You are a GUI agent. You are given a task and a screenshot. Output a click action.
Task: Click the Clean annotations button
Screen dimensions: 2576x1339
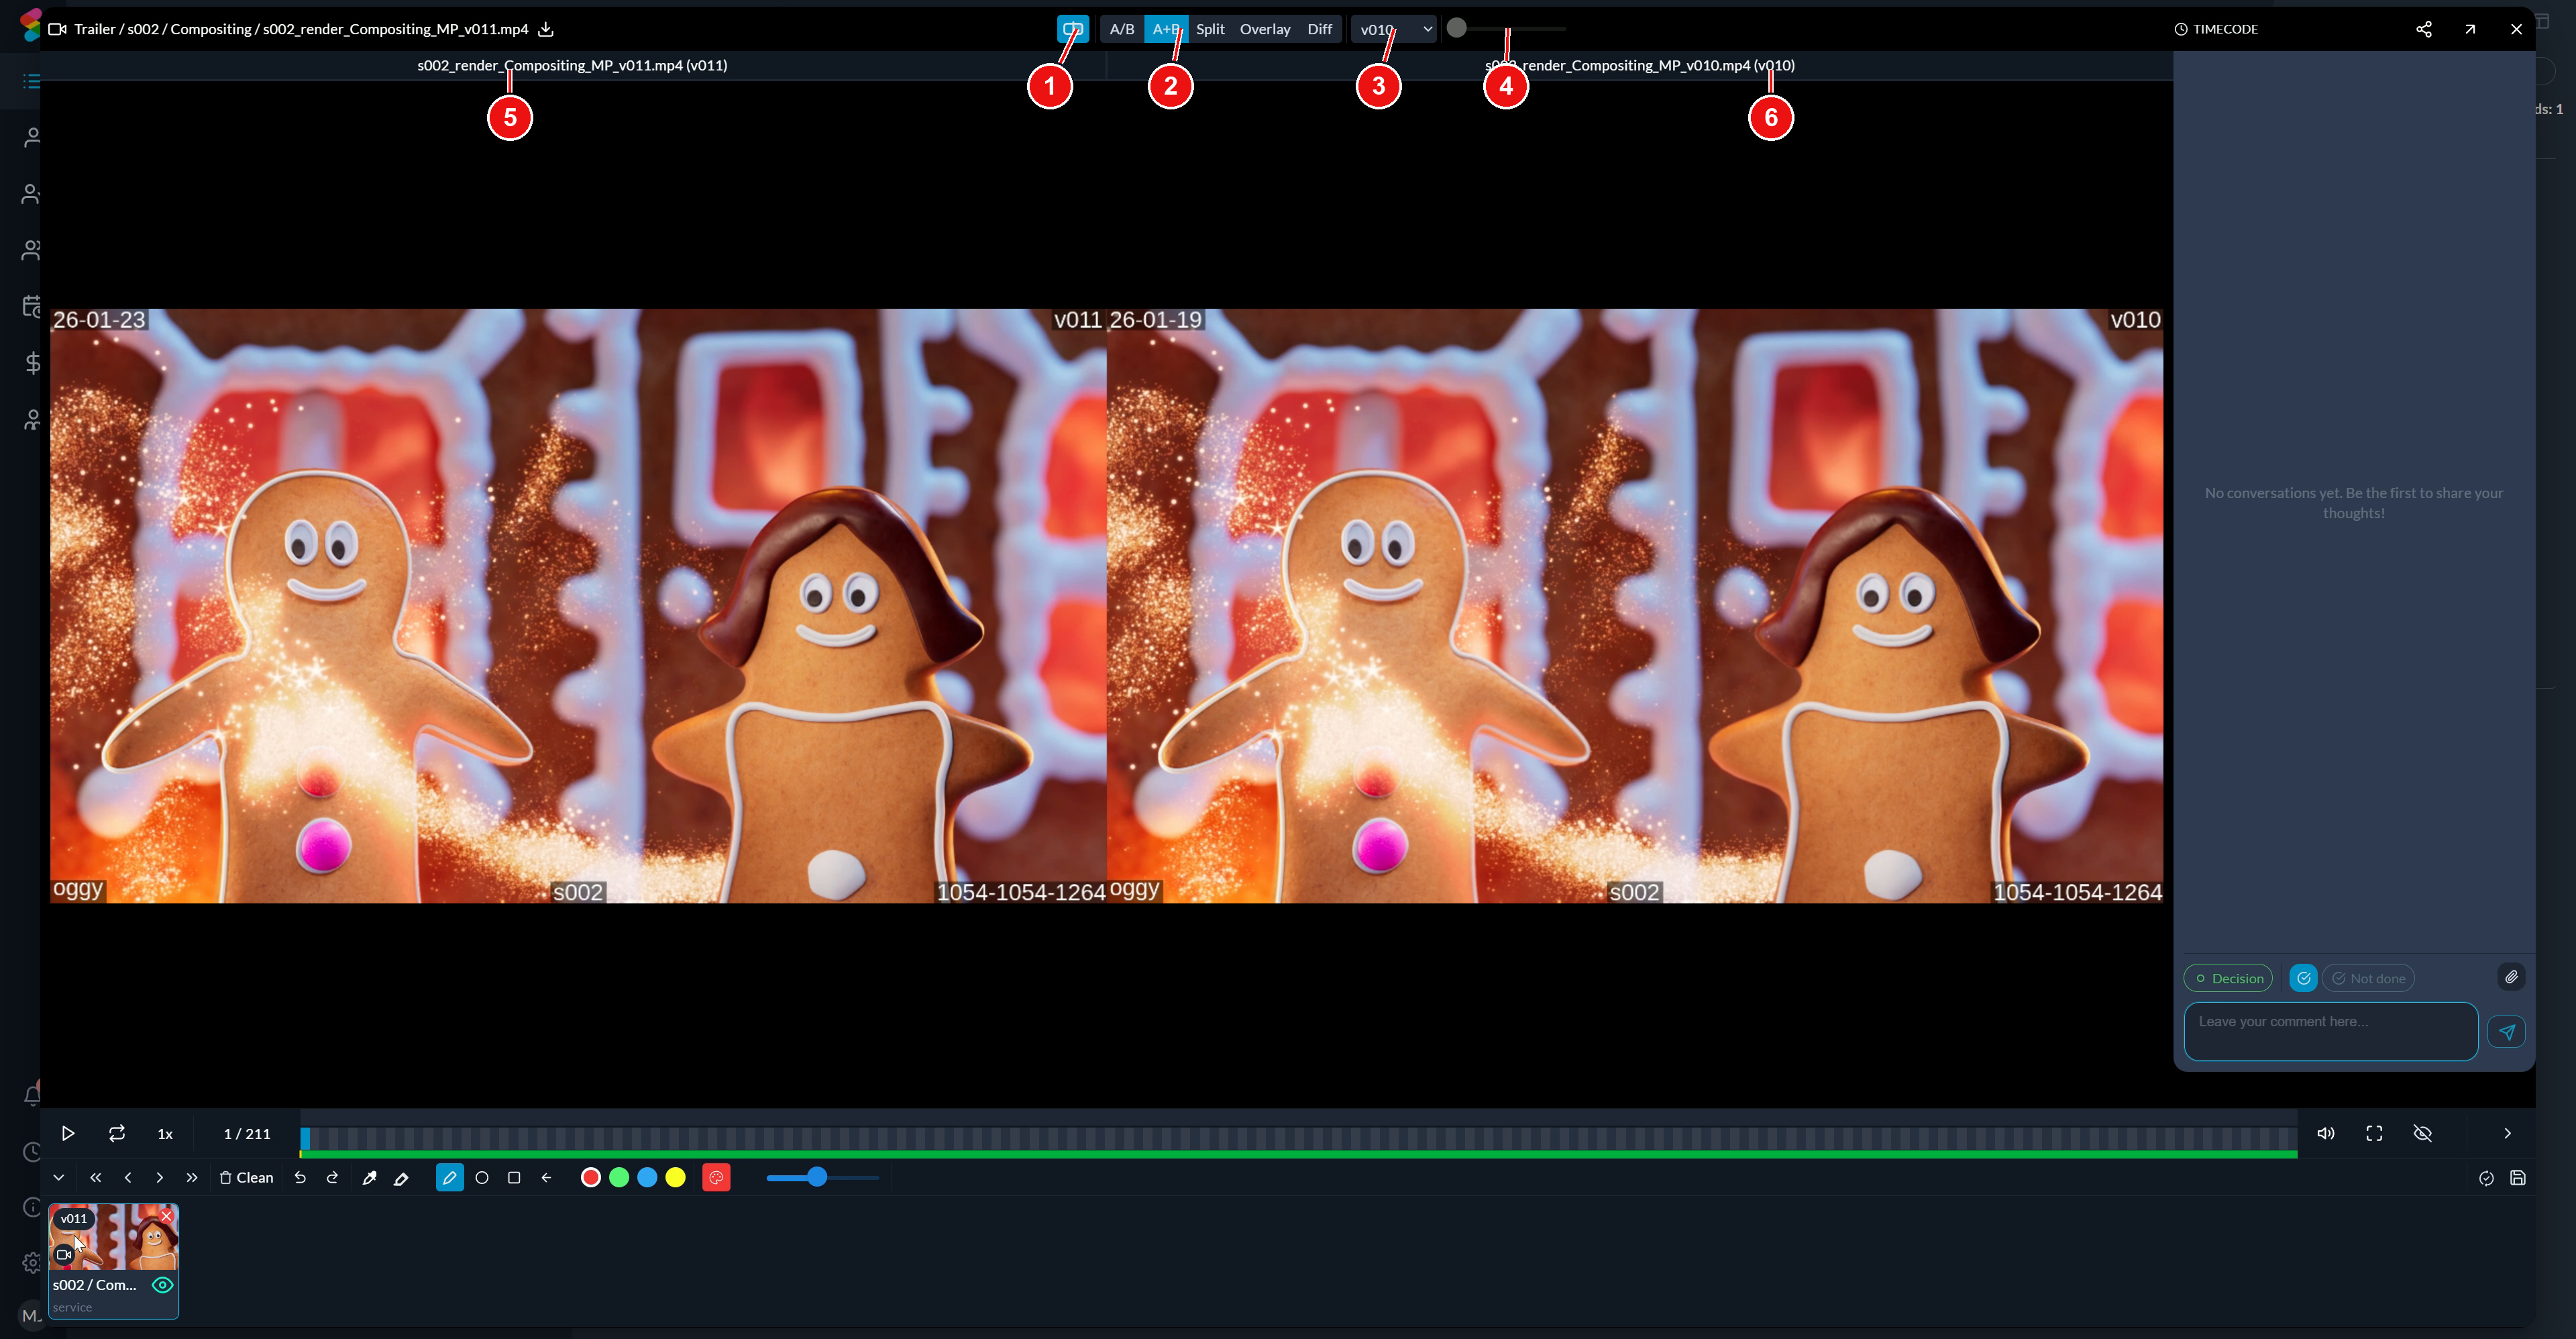[x=246, y=1178]
